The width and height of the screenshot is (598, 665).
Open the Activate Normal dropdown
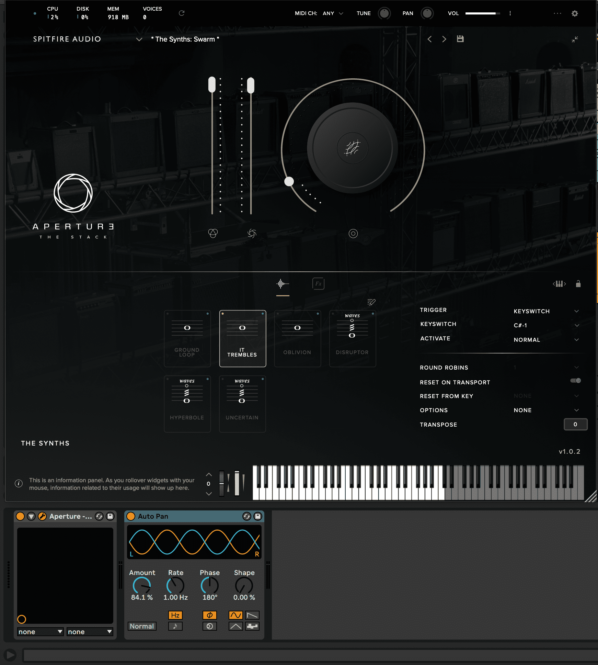547,340
